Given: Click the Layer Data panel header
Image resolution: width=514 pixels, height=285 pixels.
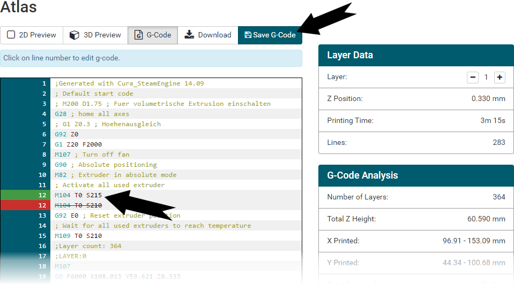Looking at the screenshot, I should tap(416, 55).
